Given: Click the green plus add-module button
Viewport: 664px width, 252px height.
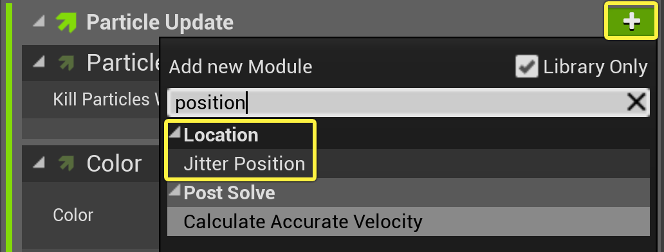Looking at the screenshot, I should pyautogui.click(x=631, y=21).
